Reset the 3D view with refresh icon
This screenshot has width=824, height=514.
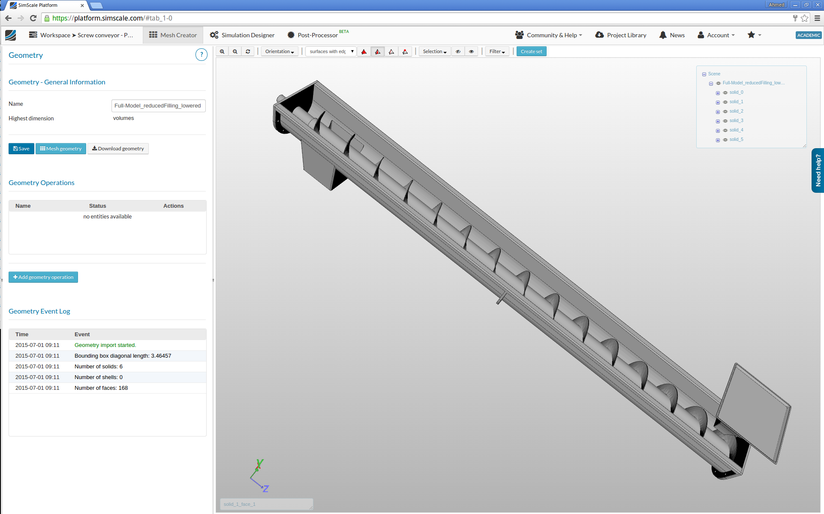click(248, 51)
